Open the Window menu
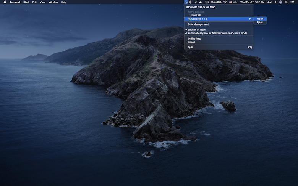 click(53, 2)
